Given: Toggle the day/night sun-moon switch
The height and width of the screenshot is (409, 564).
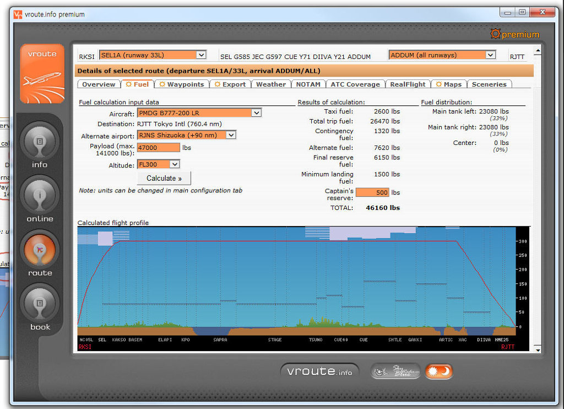Looking at the screenshot, I should pyautogui.click(x=438, y=371).
